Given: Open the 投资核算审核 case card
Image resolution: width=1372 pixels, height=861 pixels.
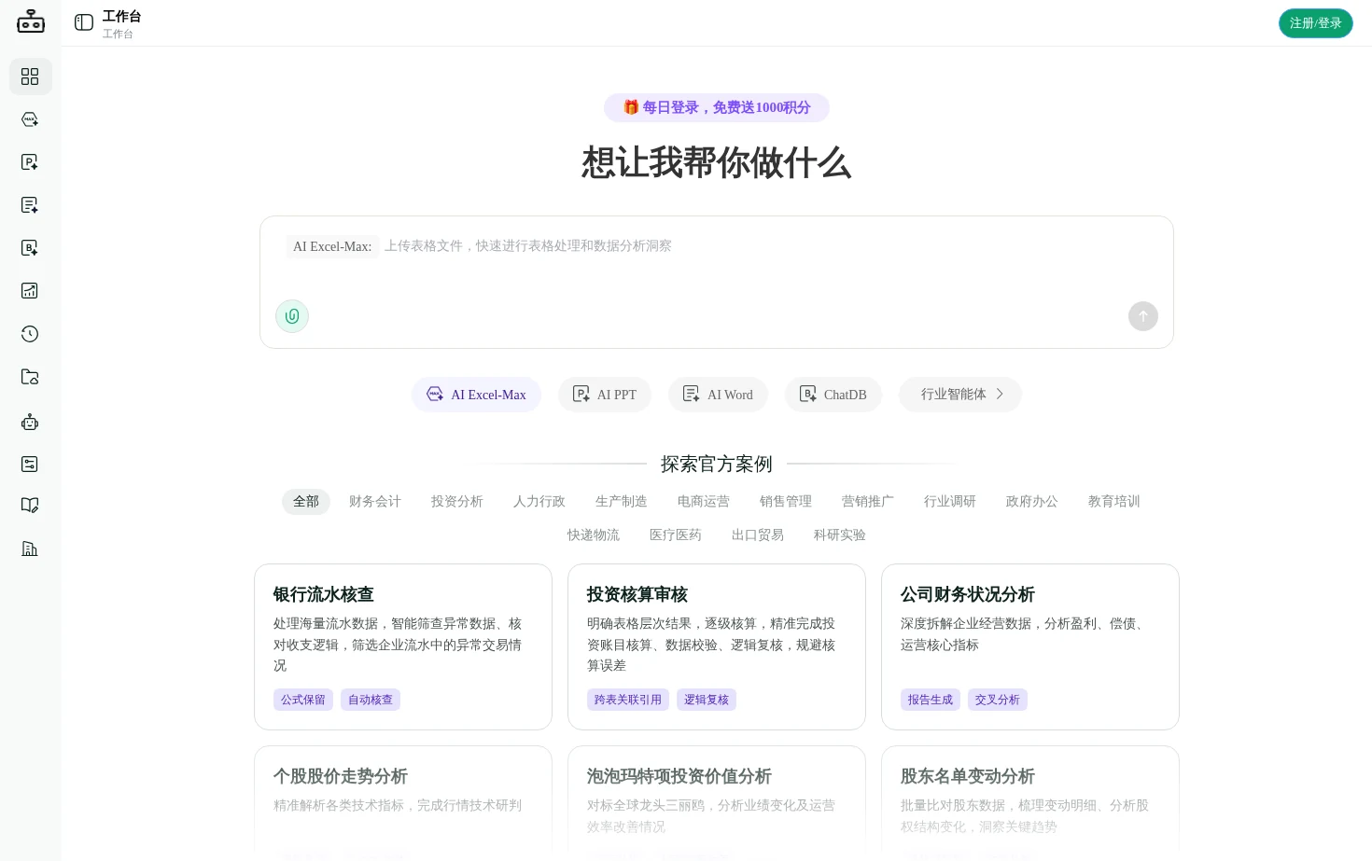Looking at the screenshot, I should click(717, 646).
